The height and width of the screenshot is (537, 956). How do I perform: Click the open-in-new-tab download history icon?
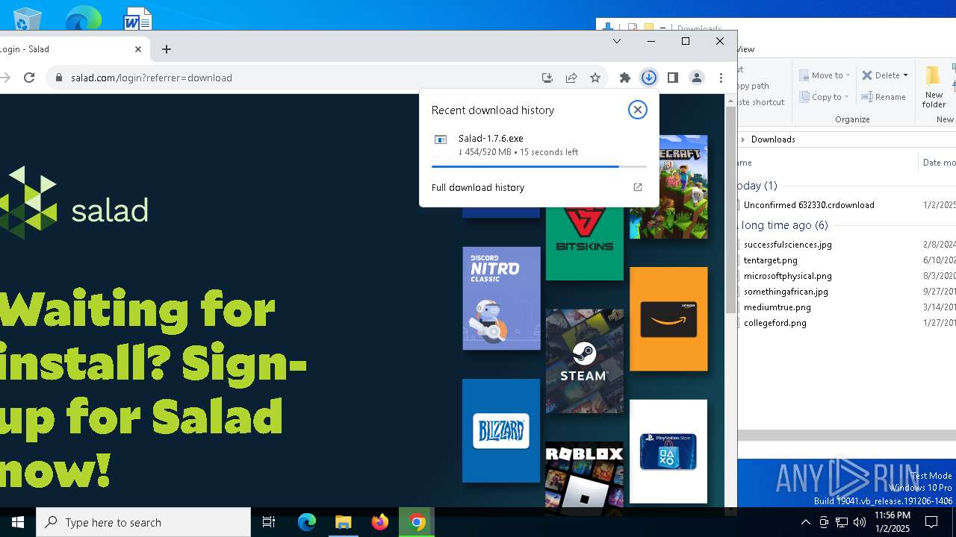tap(638, 187)
